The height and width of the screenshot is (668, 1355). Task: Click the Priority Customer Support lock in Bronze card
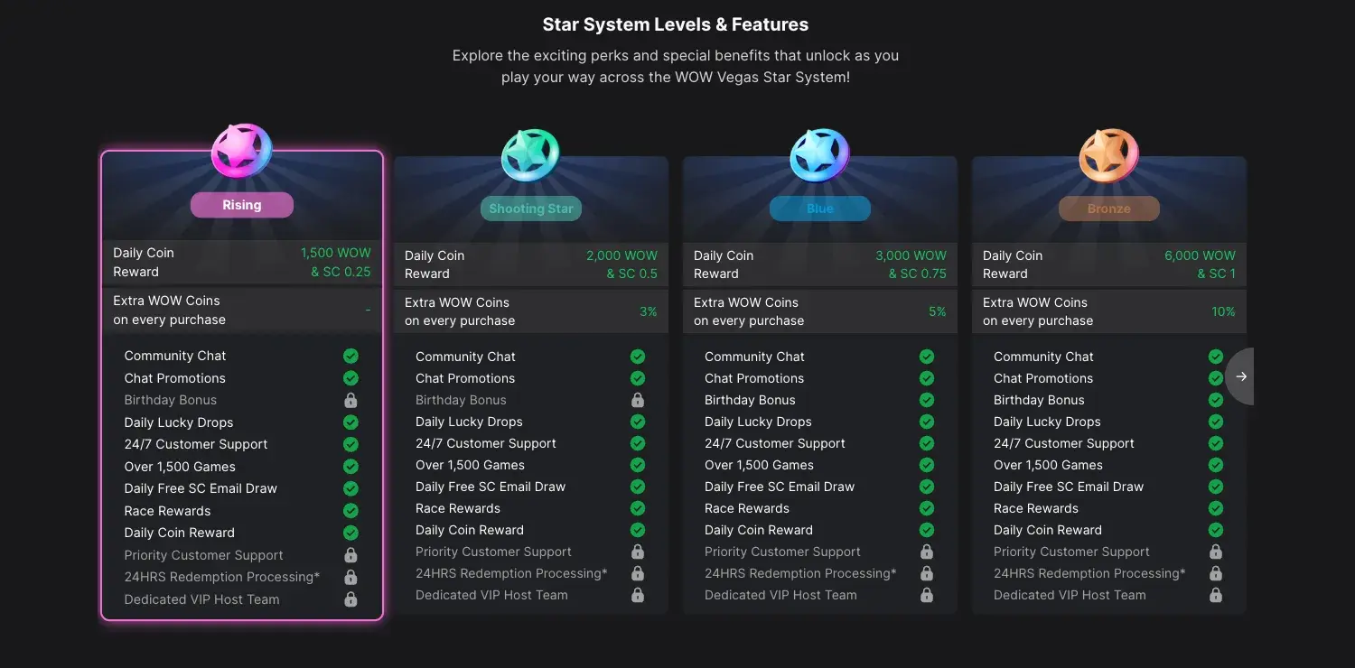click(1216, 552)
